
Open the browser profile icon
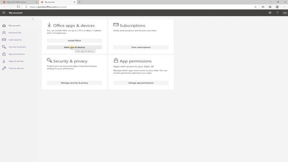(277, 7)
